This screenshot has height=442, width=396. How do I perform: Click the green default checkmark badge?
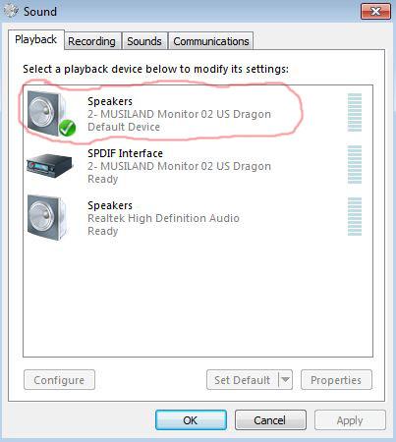pos(68,128)
